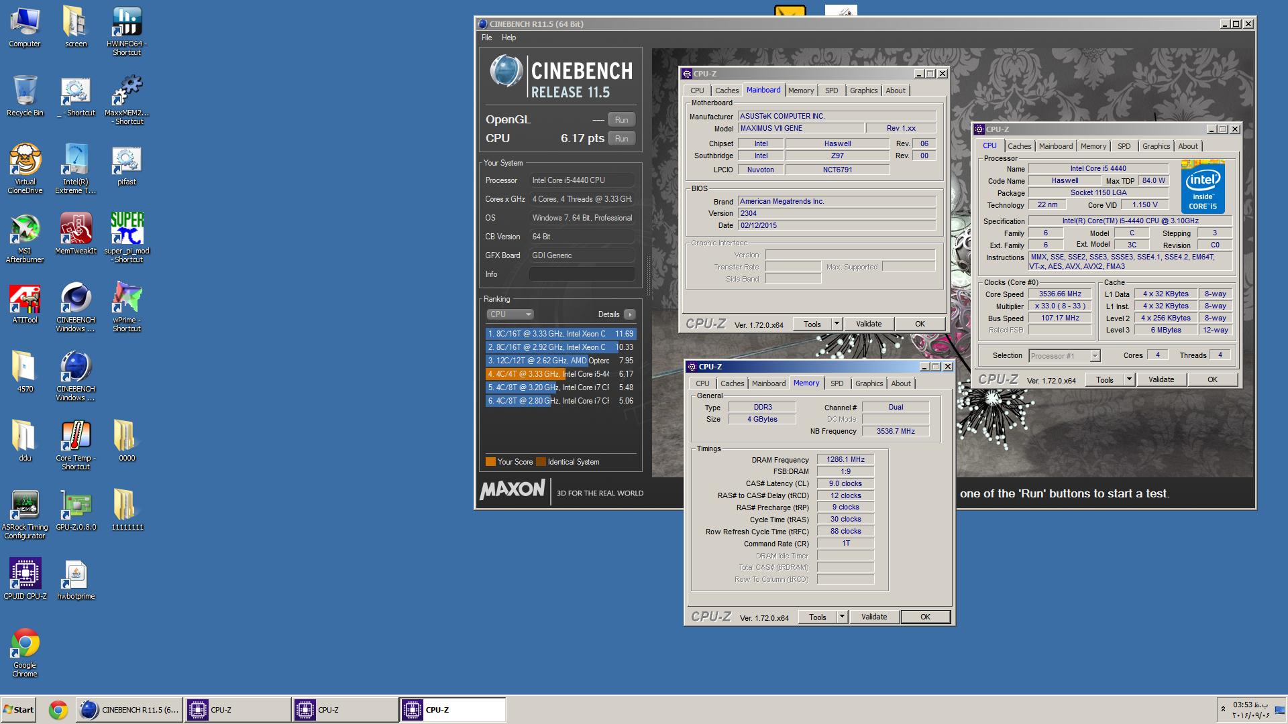Open the 0000 folder icon
The width and height of the screenshot is (1288, 724).
pos(127,441)
